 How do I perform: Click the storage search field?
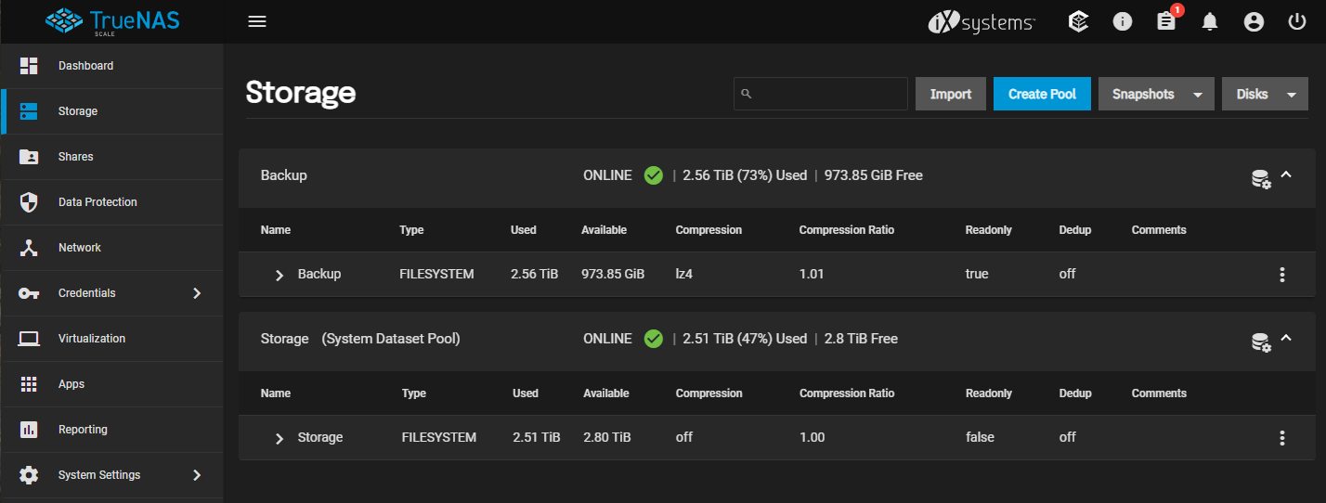(821, 94)
